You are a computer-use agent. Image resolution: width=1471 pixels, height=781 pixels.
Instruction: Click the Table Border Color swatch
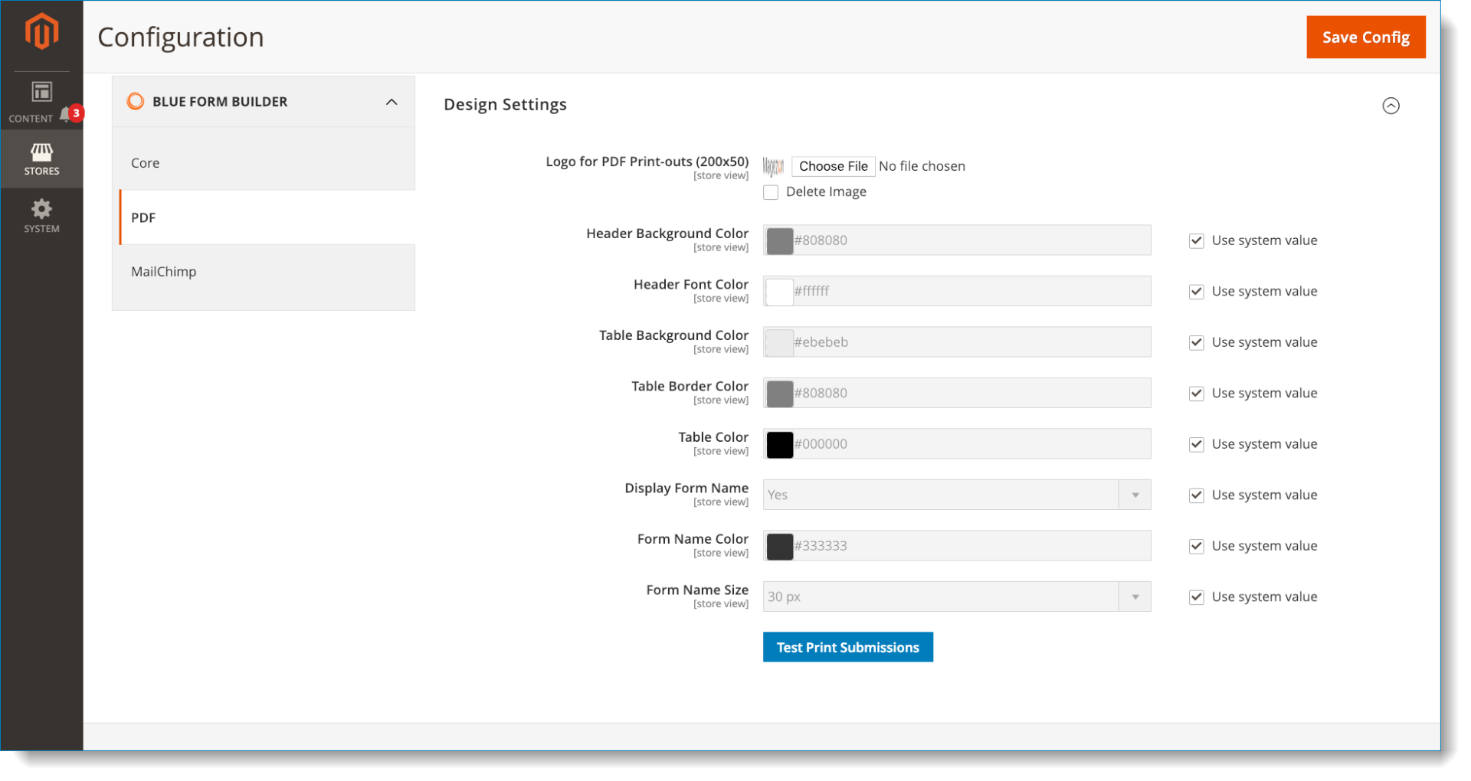[x=779, y=394]
